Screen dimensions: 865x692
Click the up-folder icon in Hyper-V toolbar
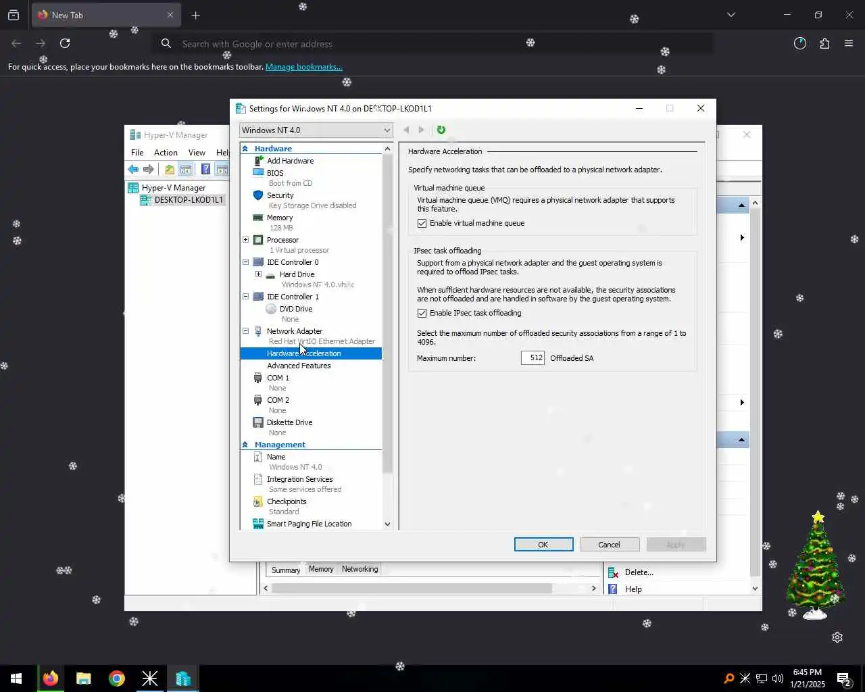(170, 169)
